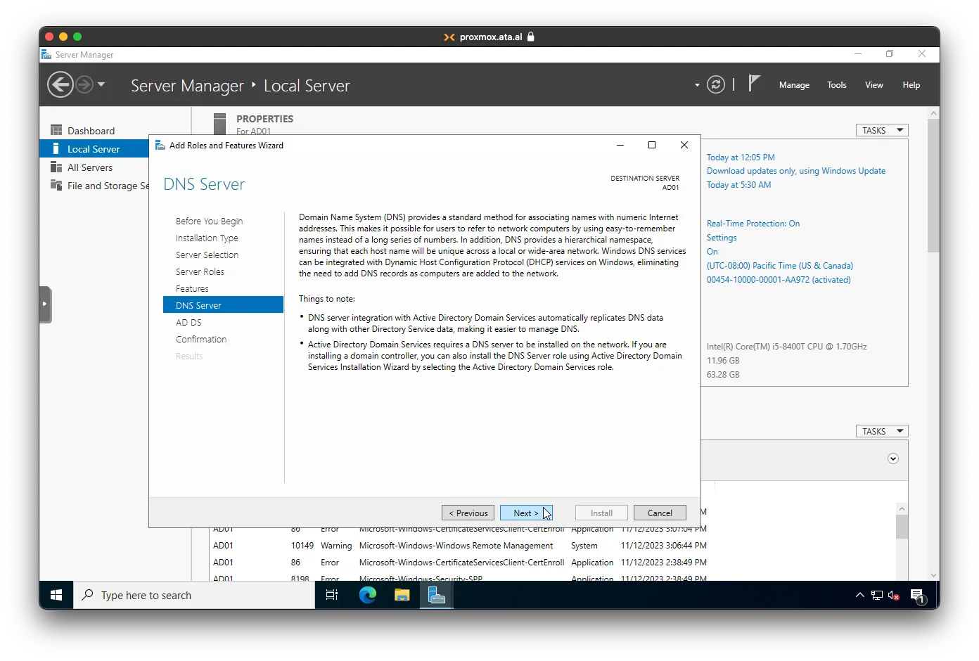Click the Previous button in wizard

coord(468,513)
